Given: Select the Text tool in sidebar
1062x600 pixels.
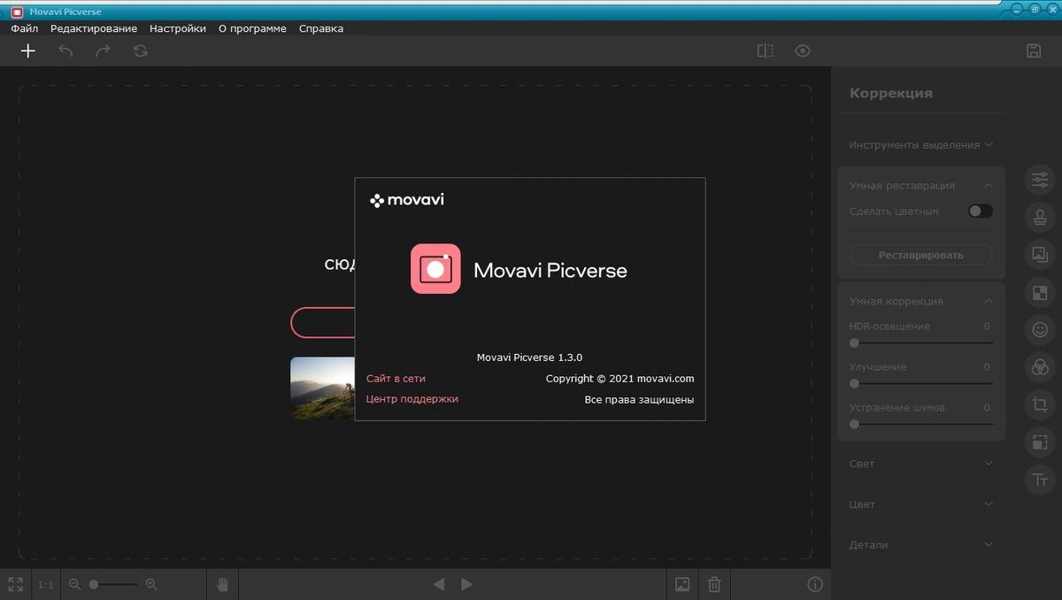Looking at the screenshot, I should [1040, 481].
